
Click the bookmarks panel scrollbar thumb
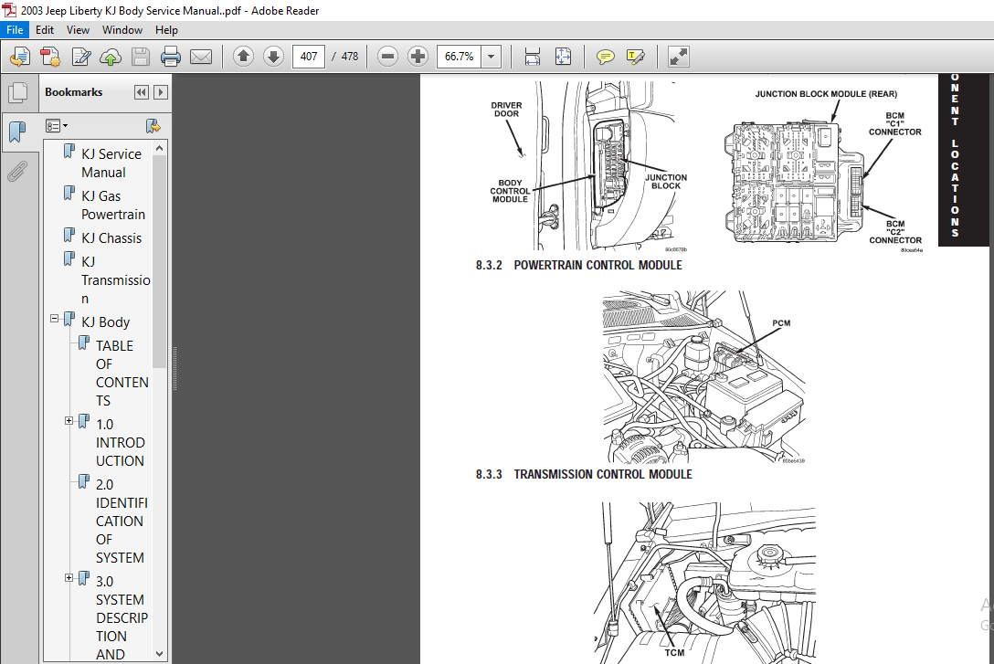pyautogui.click(x=159, y=261)
